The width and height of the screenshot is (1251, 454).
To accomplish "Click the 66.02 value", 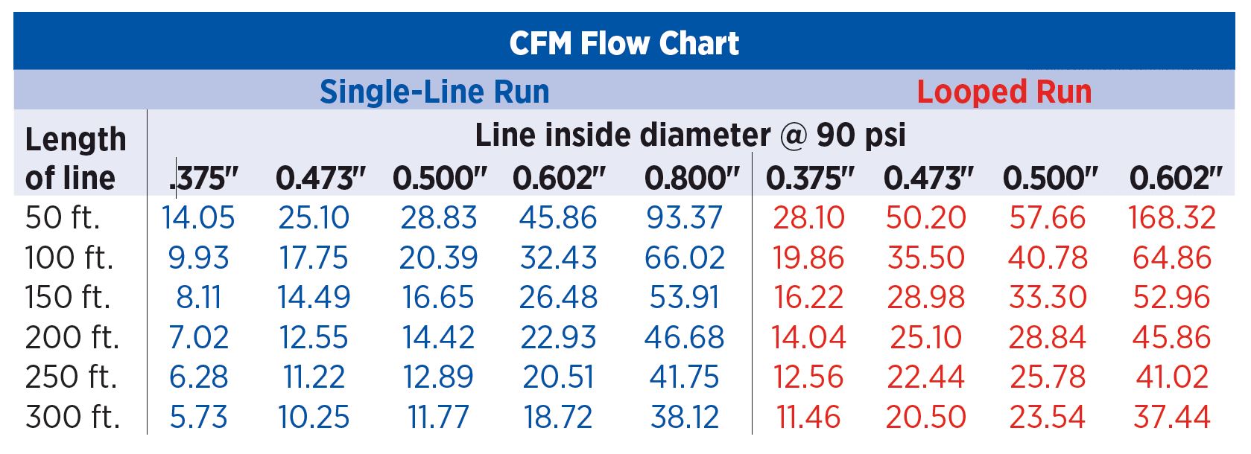I will (685, 258).
